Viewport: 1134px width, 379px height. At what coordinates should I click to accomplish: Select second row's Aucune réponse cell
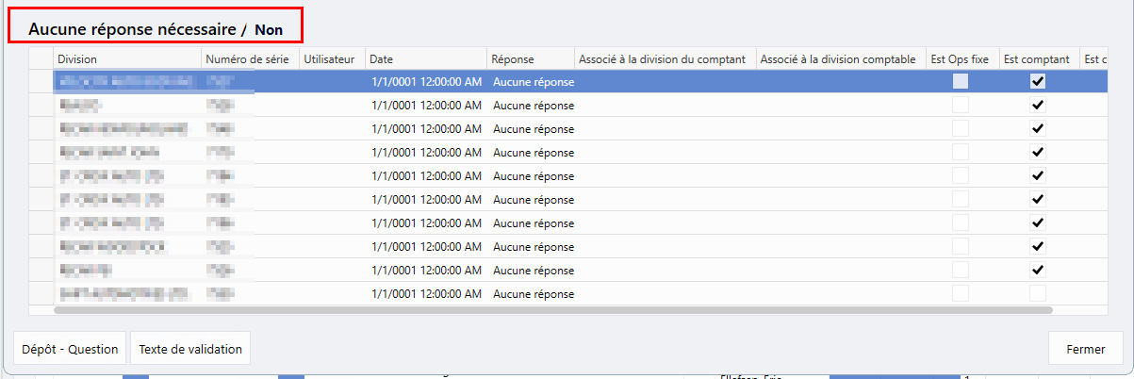click(531, 106)
